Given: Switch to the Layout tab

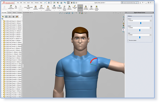Looking at the screenshot, I should pos(10,13).
